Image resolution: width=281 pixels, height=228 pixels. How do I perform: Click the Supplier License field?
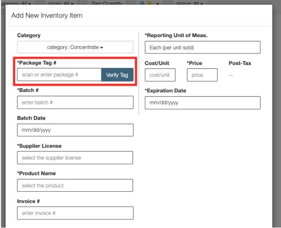[75, 158]
